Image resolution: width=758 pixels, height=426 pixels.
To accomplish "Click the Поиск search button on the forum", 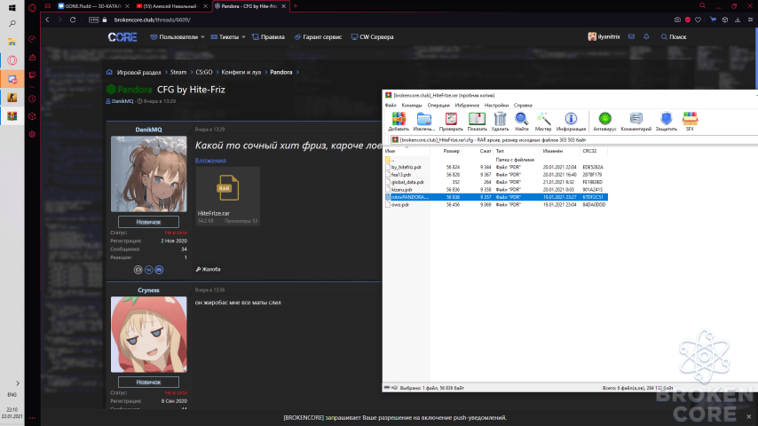I will (674, 36).
